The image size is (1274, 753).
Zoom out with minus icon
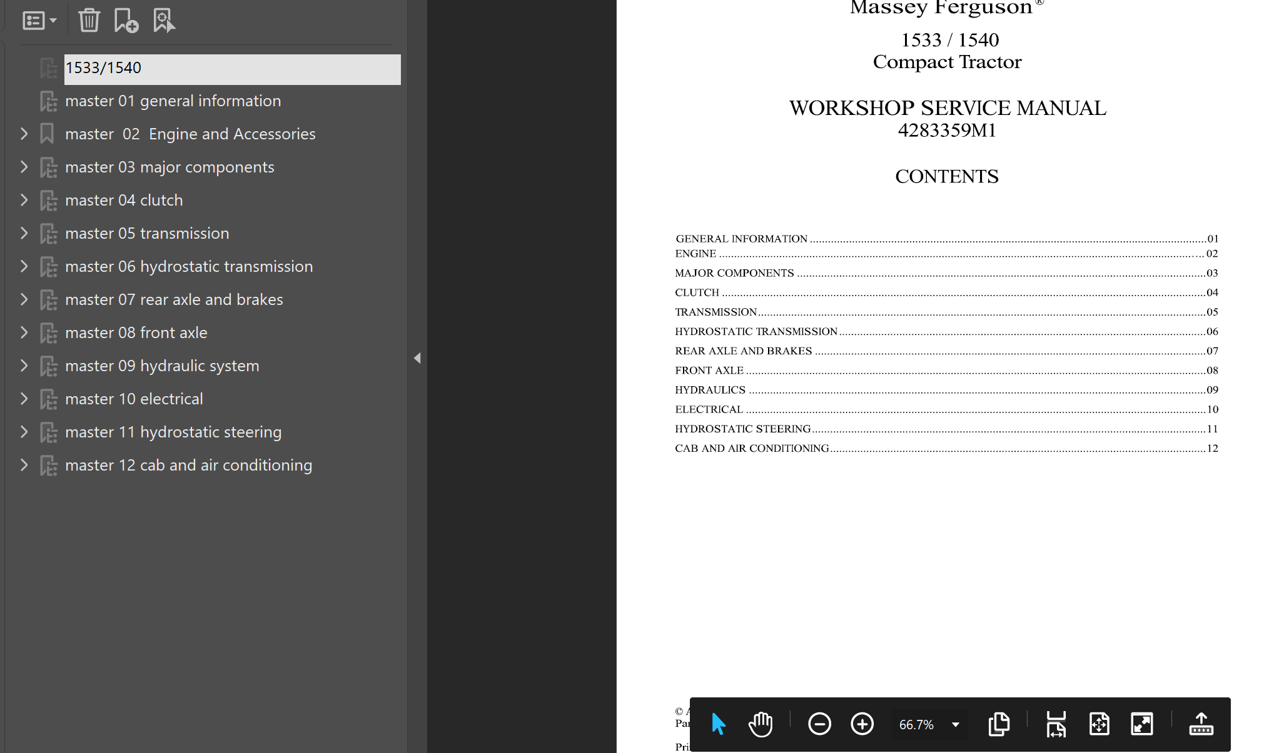[819, 724]
